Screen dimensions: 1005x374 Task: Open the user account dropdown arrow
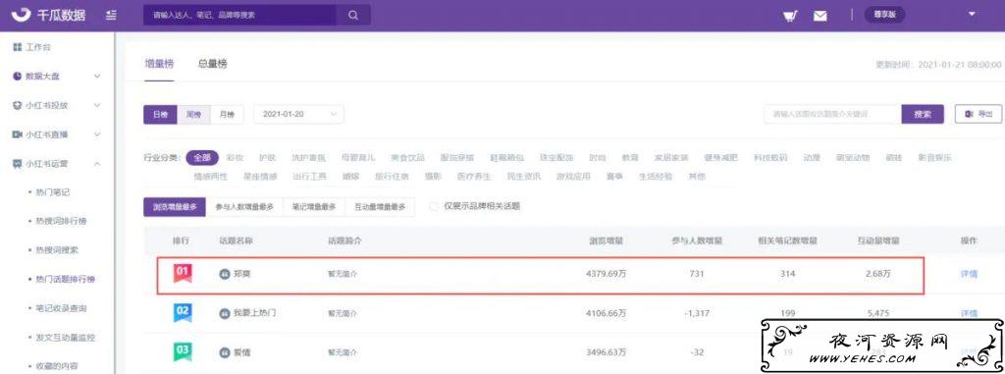pos(973,14)
